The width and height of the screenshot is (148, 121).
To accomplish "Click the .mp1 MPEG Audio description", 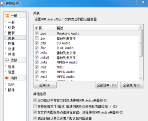I will pos(66,72).
